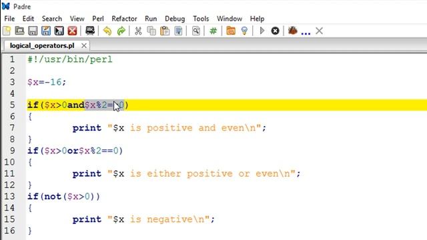Redo with the green arrow icon
The height and width of the screenshot is (240, 427).
(x=121, y=31)
